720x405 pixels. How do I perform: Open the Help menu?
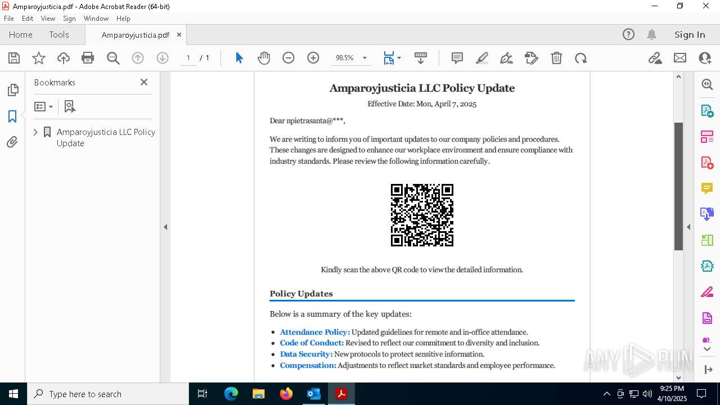click(123, 18)
